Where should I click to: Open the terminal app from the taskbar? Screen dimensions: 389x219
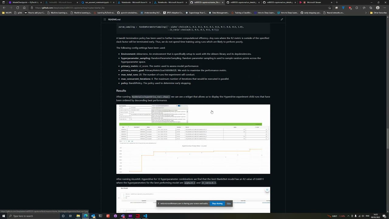click(x=101, y=216)
